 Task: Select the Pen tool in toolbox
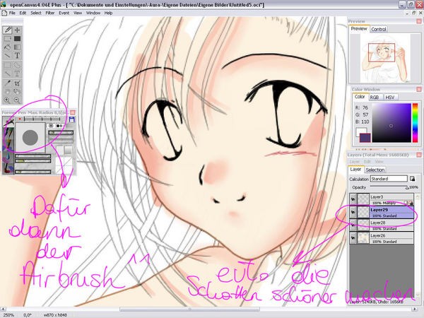point(7,30)
